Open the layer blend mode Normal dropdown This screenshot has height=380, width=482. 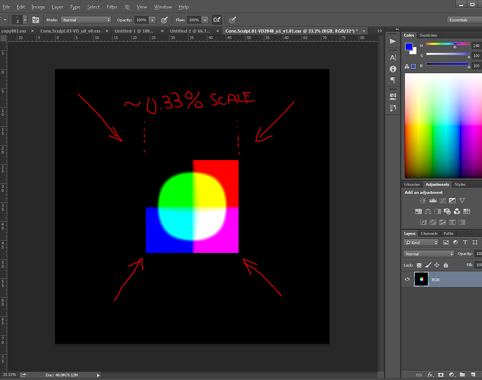tap(428, 253)
